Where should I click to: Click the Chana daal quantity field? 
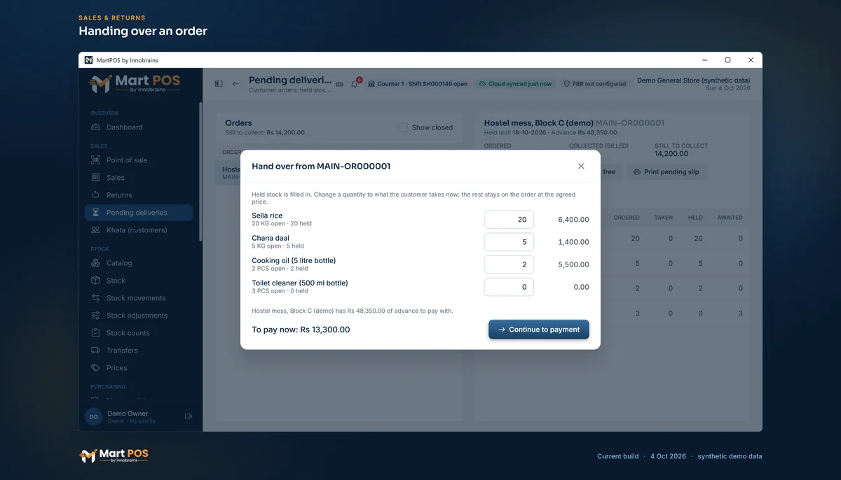[509, 242]
